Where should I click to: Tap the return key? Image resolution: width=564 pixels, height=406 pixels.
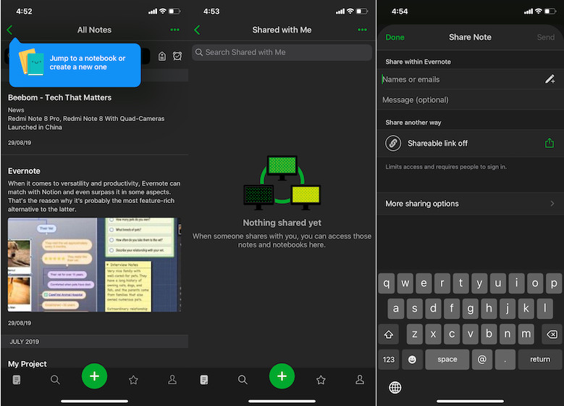[540, 360]
